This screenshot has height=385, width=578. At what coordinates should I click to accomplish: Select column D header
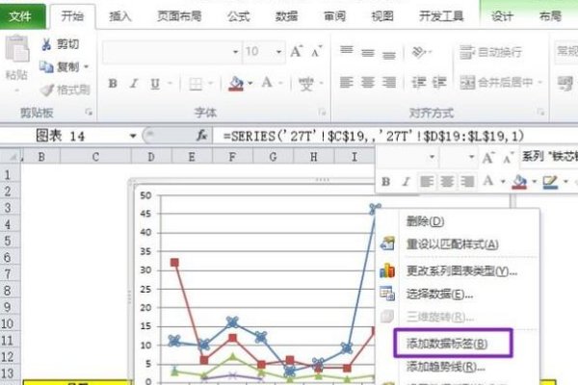coord(151,157)
